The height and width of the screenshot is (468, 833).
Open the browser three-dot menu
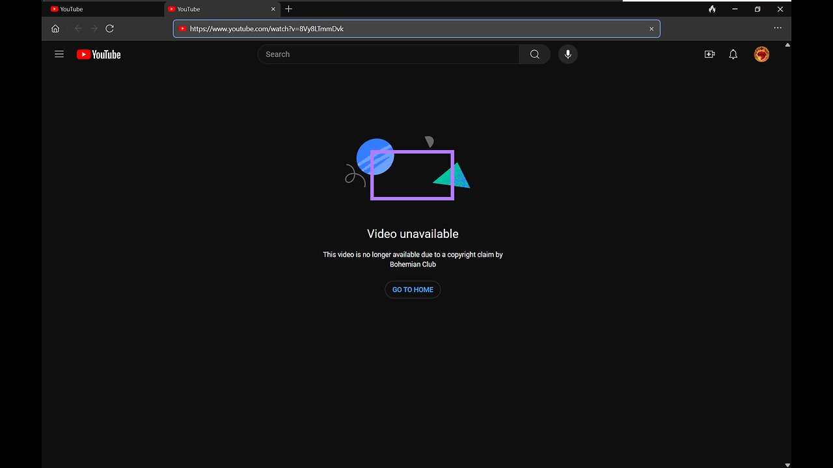778,29
